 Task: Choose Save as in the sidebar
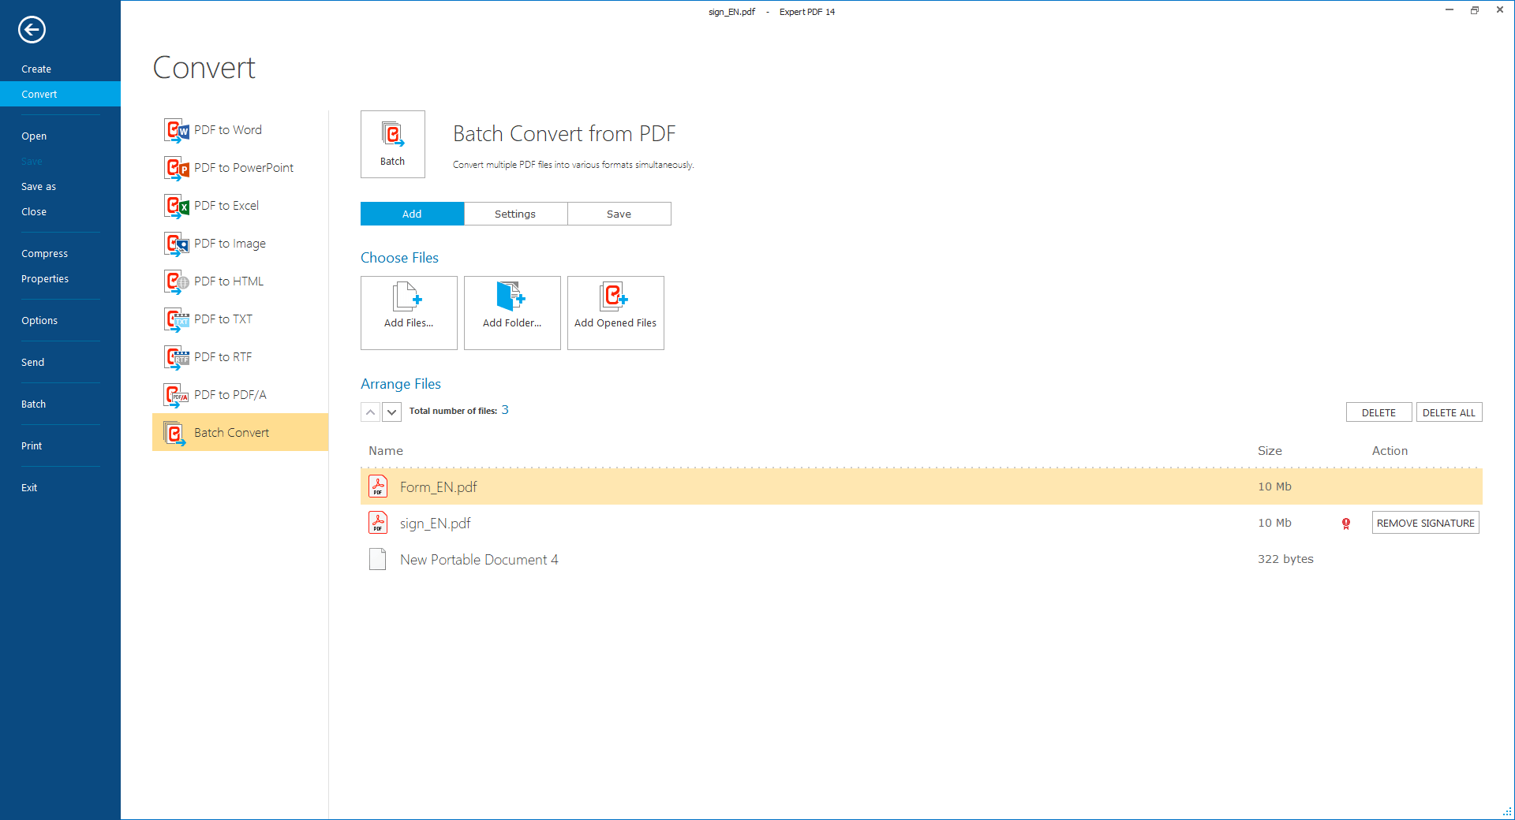click(x=39, y=187)
